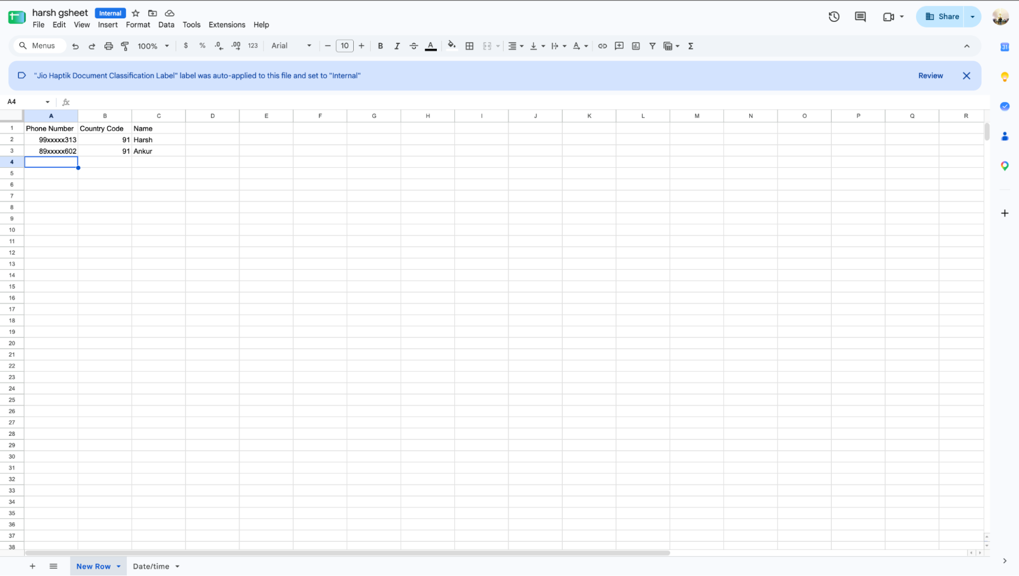
Task: Open the fill color picker
Action: pyautogui.click(x=452, y=46)
